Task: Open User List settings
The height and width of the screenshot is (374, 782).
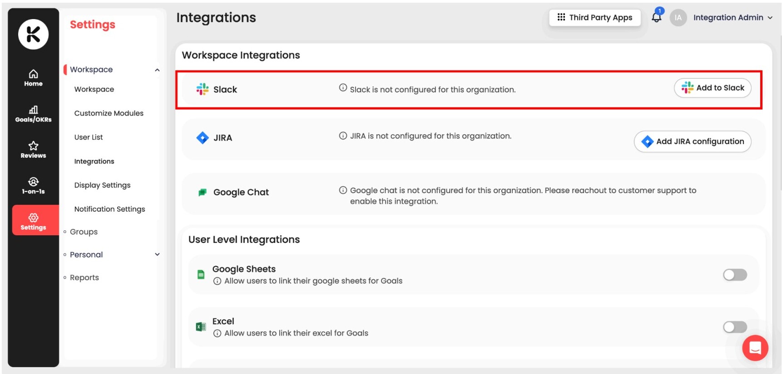Action: coord(89,137)
